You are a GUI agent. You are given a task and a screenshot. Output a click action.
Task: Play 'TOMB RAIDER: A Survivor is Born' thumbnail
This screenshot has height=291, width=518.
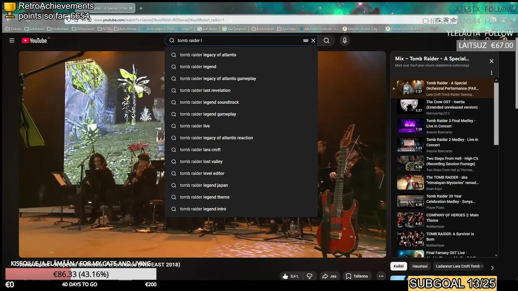(x=410, y=239)
